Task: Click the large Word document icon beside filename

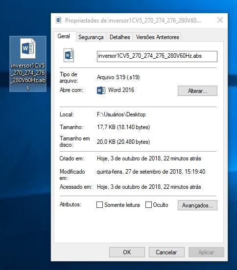Action: [69, 55]
